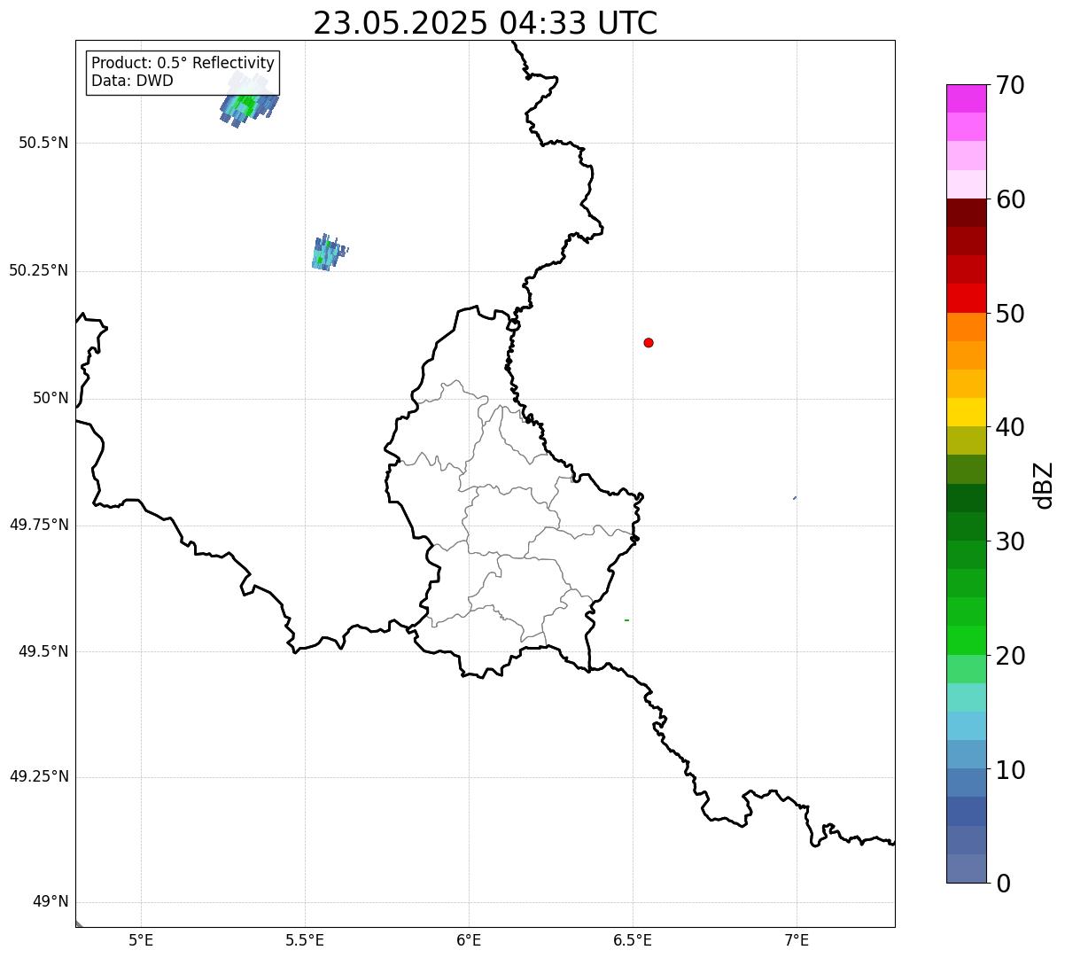Click the 6.5°E longitude label
1065x958 pixels.
pyautogui.click(x=633, y=939)
